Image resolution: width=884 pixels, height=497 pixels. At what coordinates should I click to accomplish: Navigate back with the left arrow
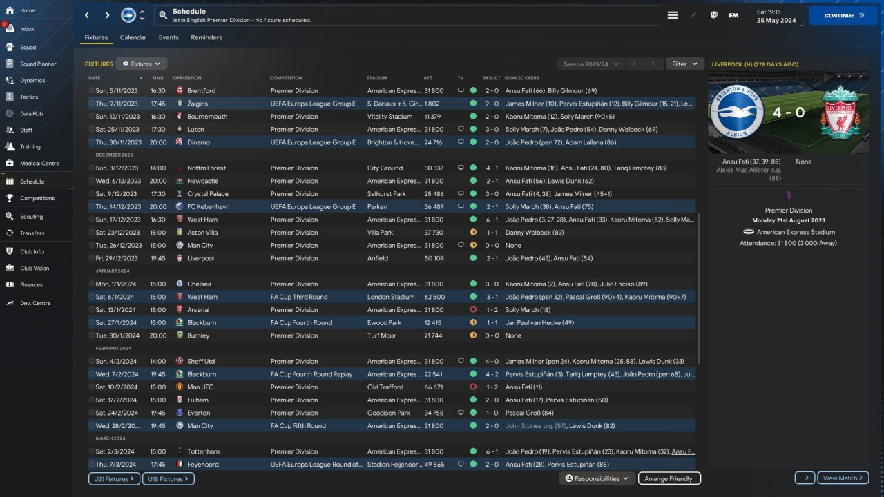pyautogui.click(x=87, y=15)
